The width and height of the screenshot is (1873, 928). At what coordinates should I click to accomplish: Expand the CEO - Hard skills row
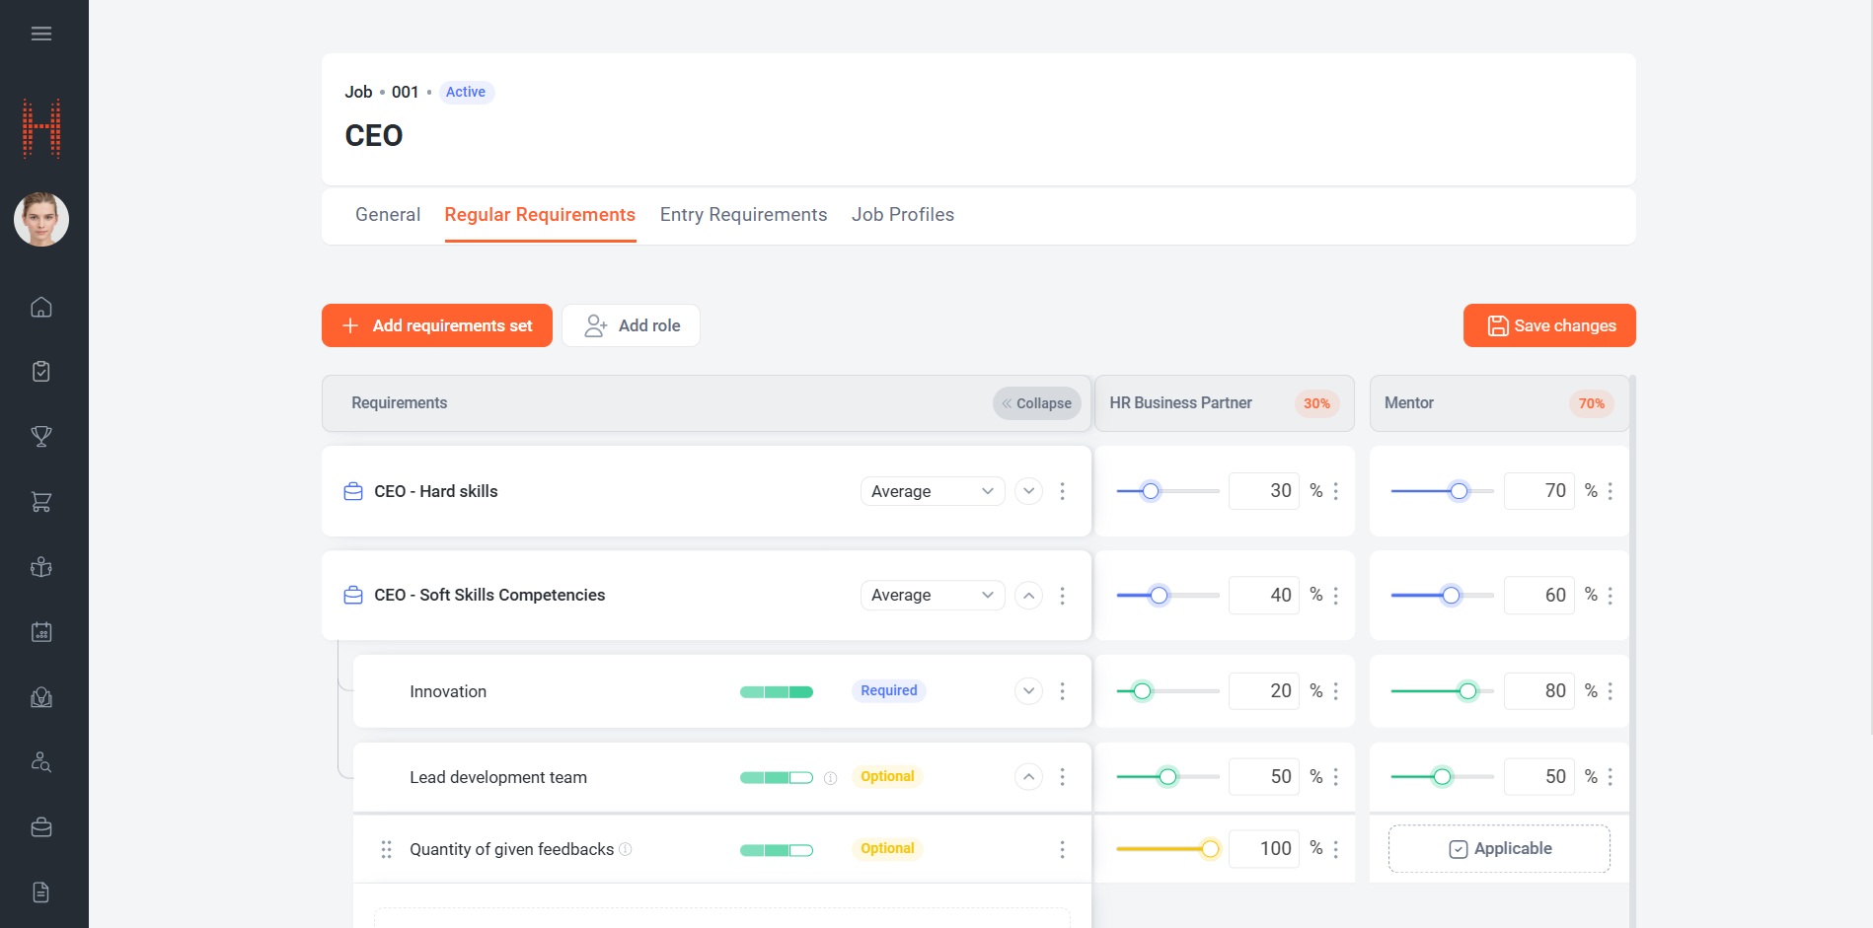point(1028,491)
